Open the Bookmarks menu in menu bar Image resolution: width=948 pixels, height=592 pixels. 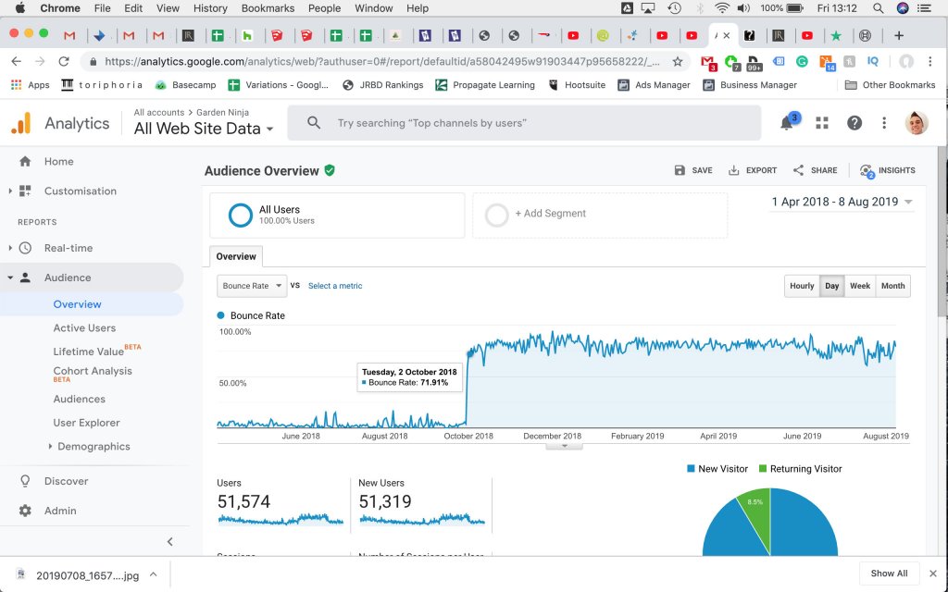pos(268,7)
